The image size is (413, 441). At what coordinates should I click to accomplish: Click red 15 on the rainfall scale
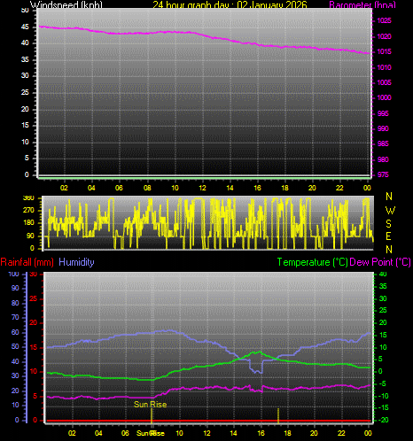[34, 348]
